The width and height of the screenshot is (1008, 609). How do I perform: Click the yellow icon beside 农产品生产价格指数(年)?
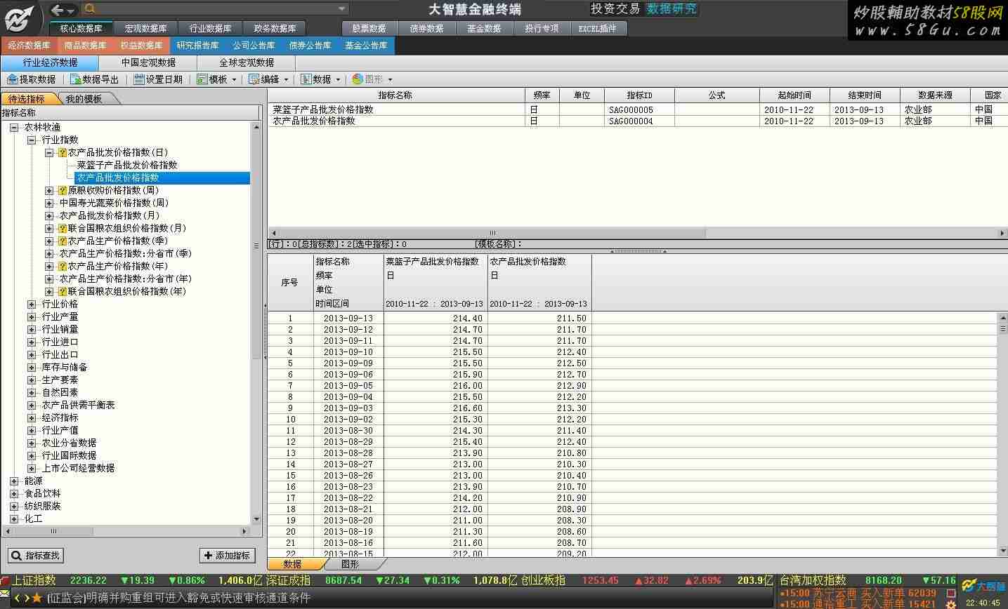pyautogui.click(x=63, y=266)
